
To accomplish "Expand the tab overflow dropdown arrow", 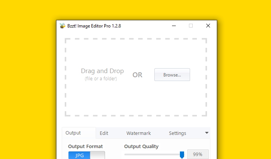I will [207, 133].
